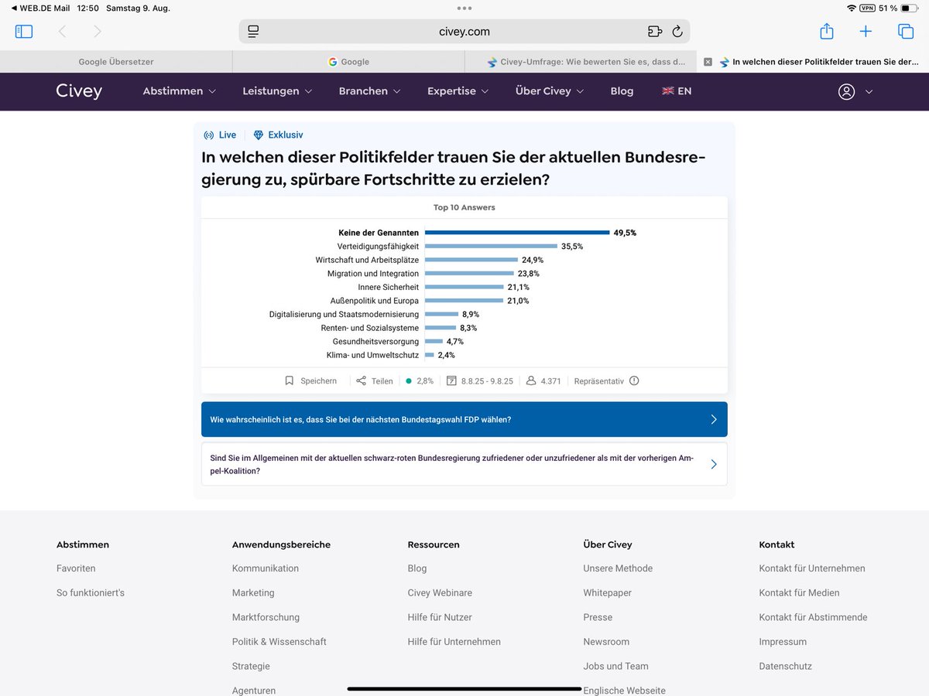This screenshot has height=696, width=929.
Task: Open footer link Civey Webinare
Action: click(440, 593)
